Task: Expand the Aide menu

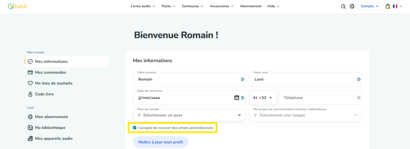Action: pyautogui.click(x=273, y=6)
